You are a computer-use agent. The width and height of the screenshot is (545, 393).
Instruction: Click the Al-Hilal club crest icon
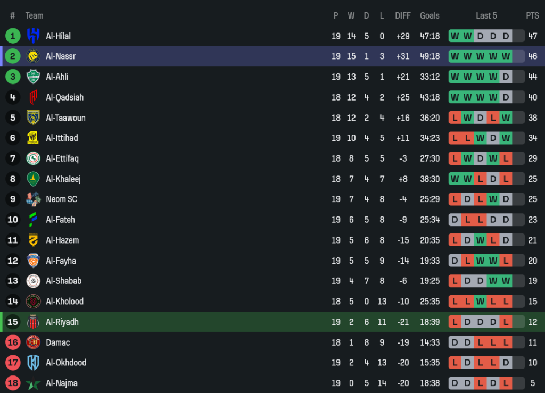33,36
